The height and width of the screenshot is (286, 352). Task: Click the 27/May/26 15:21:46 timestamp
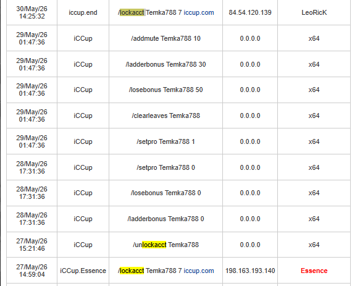pyautogui.click(x=31, y=245)
